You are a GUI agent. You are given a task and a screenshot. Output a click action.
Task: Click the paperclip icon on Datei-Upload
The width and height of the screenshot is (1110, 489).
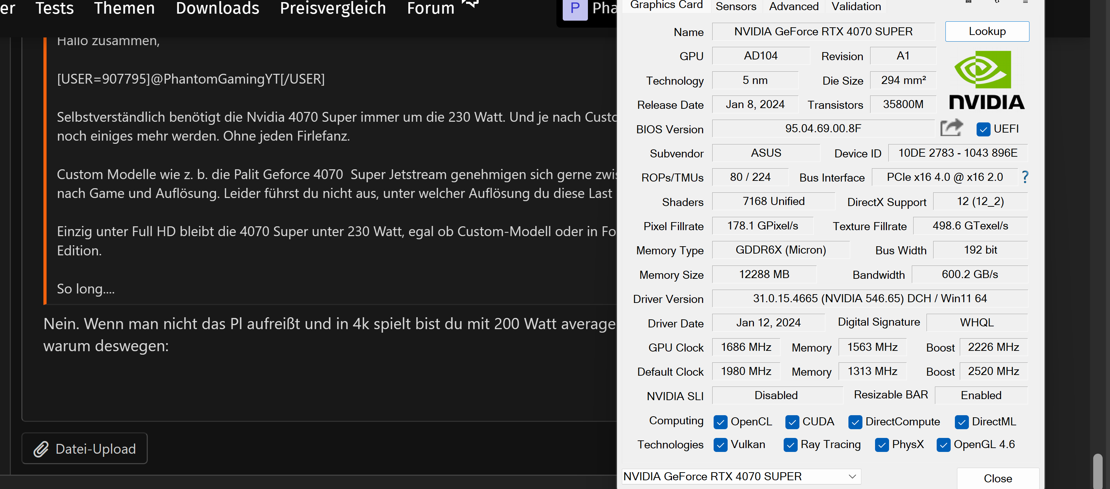click(41, 448)
